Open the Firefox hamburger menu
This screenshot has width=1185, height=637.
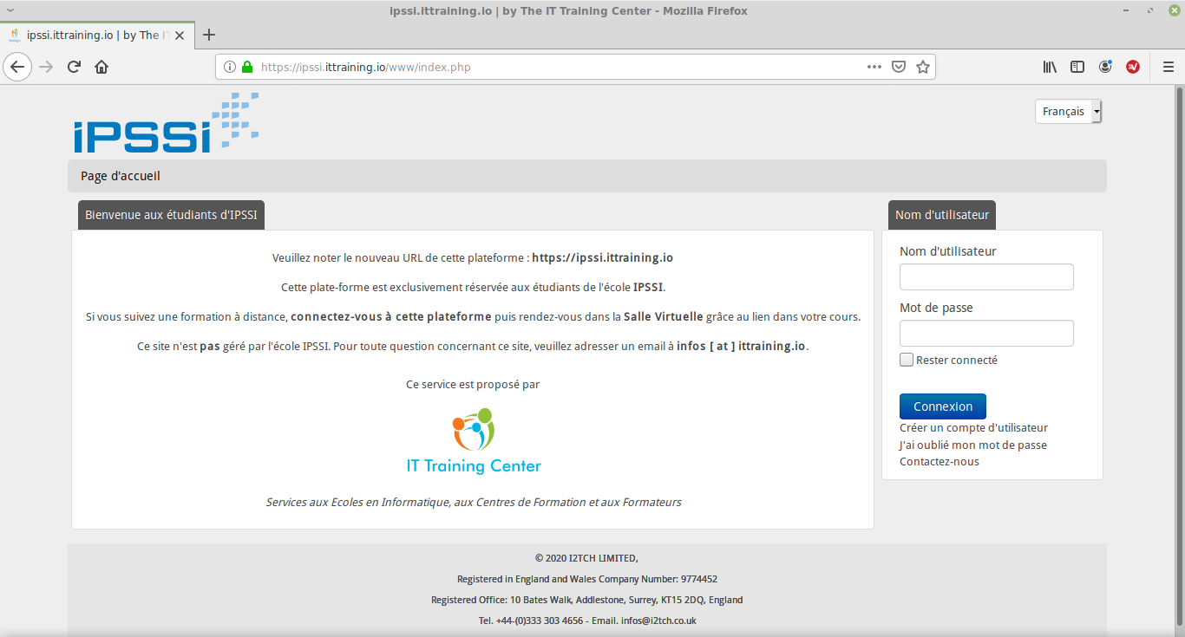[x=1169, y=67]
